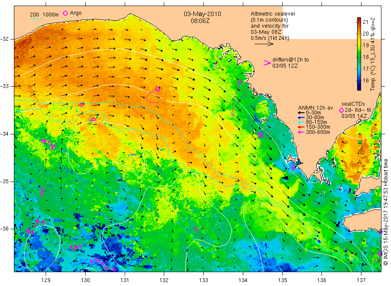The width and height of the screenshot is (391, 286).
Task: Click the '03-May 08Z' text
Action: pos(266,32)
